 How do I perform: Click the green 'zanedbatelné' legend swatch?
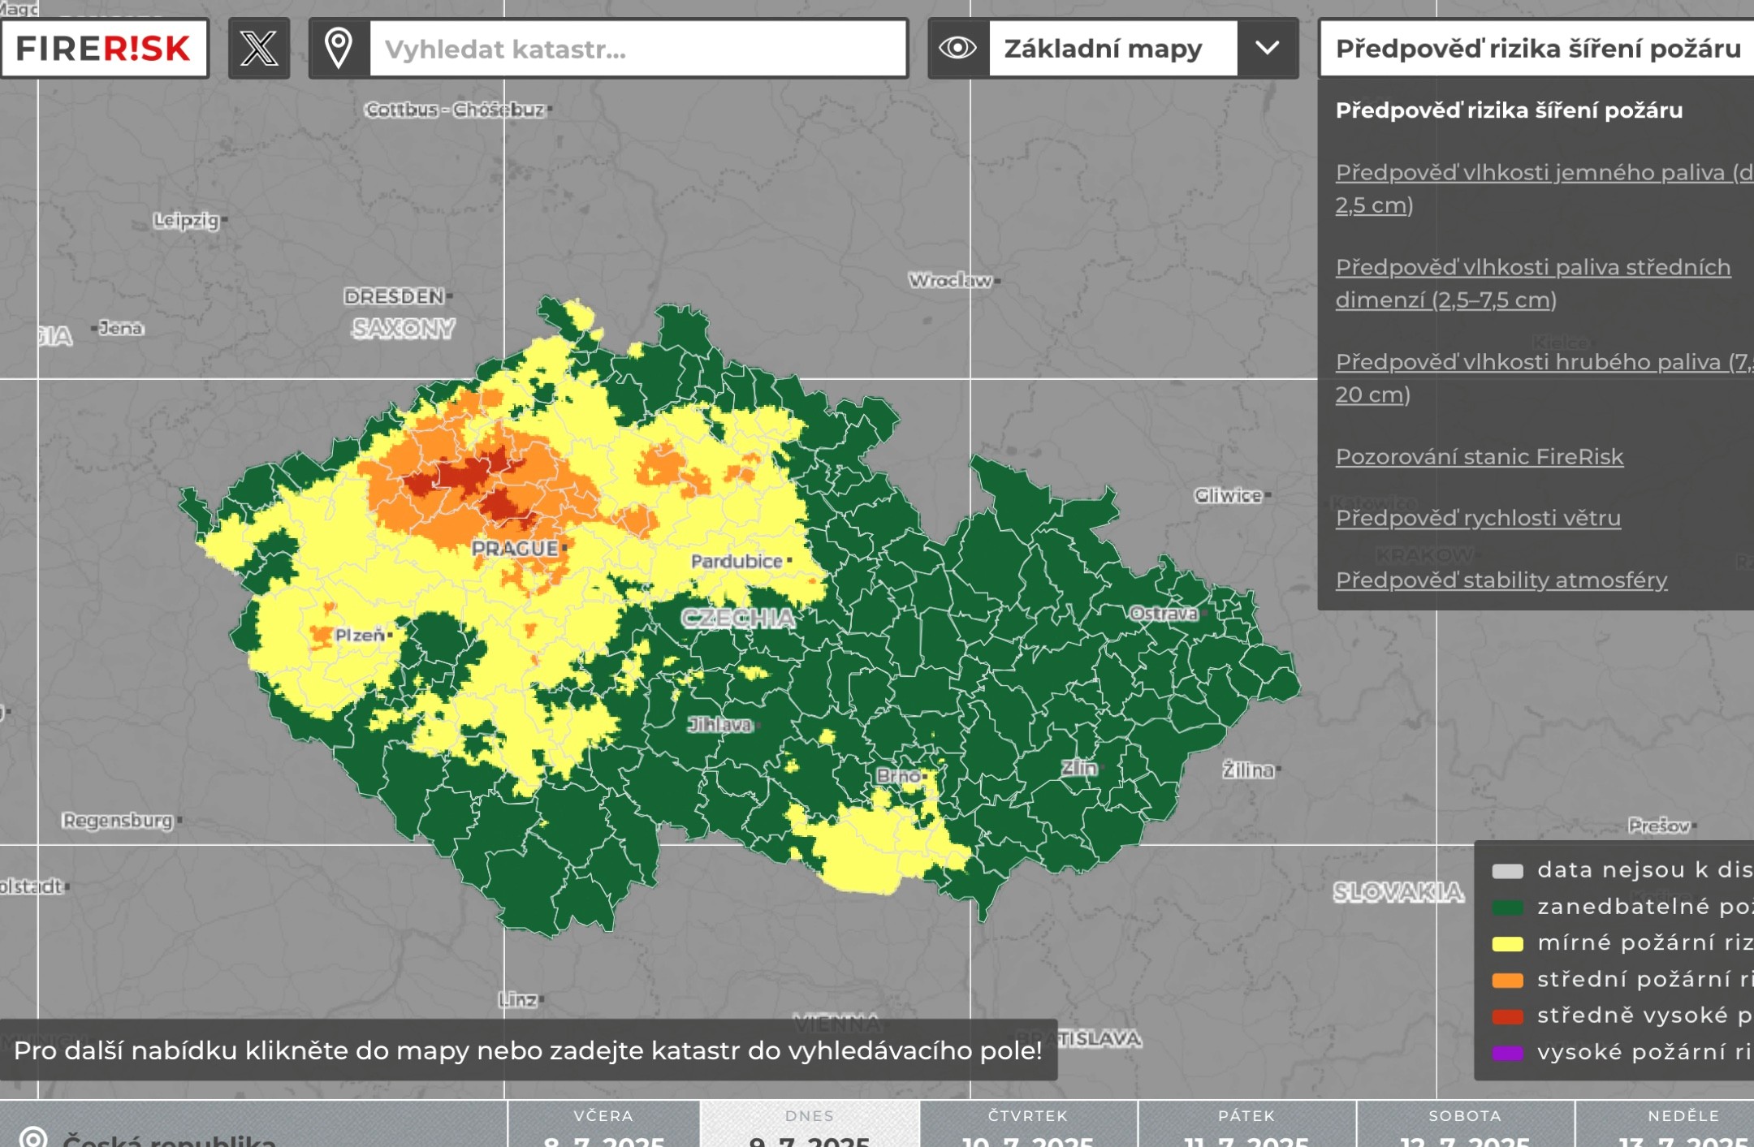coord(1507,908)
